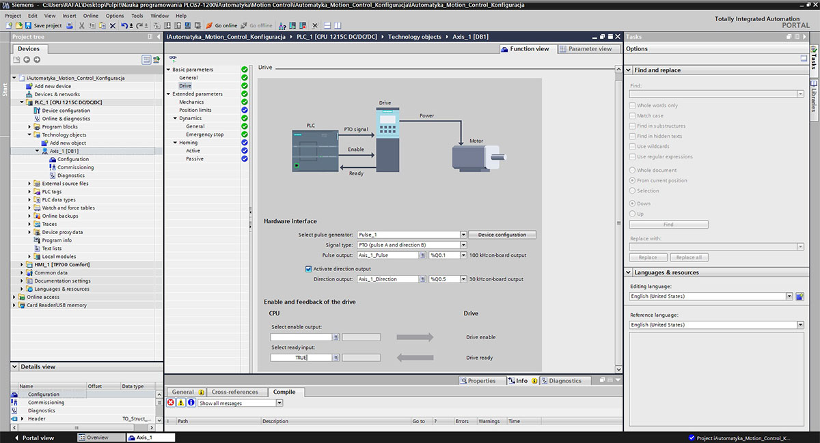820x443 pixels.
Task: Collapse Find and replace section
Action: pos(629,70)
